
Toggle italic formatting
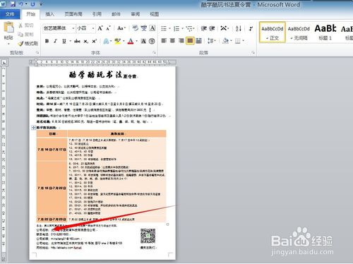[55, 41]
